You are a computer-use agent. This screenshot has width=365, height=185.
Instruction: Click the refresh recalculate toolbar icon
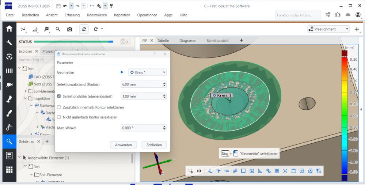pos(84,29)
